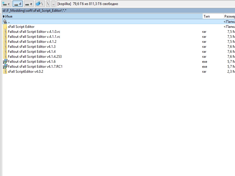
Task: Select 'Fallout sFall Script Editor v.4.1.2'
Action: click(x=32, y=42)
